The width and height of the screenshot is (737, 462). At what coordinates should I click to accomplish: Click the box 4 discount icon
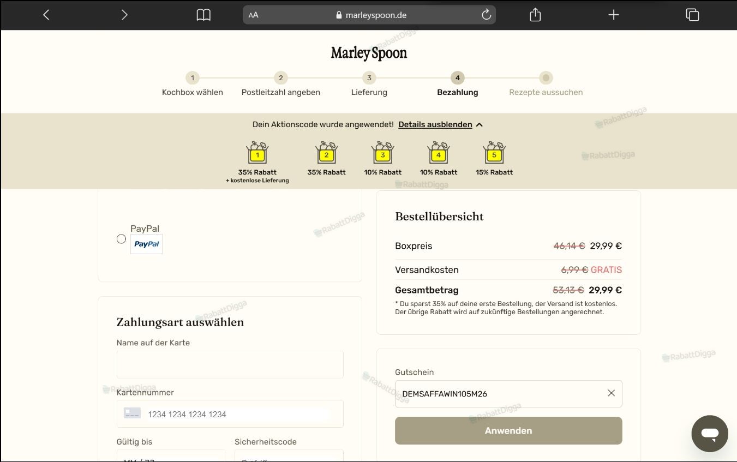click(438, 153)
